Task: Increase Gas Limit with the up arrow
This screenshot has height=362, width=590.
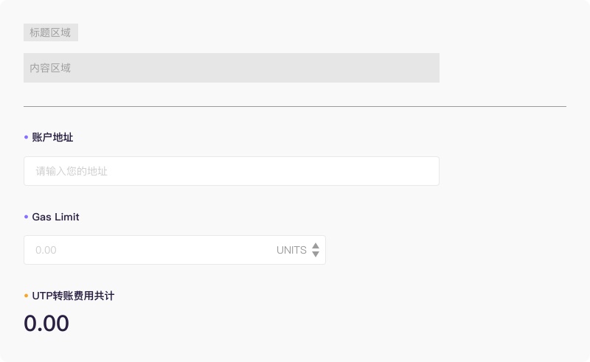Action: [x=316, y=246]
